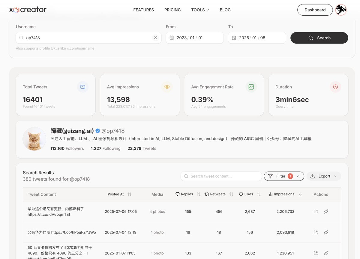The width and height of the screenshot is (360, 259).
Task: Click the Dashboard button
Action: coord(315,10)
